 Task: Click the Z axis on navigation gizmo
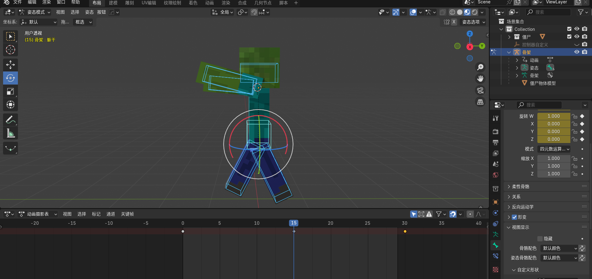pyautogui.click(x=469, y=34)
